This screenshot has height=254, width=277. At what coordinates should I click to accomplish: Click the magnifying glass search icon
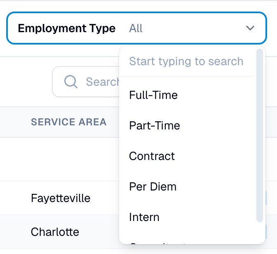[70, 82]
